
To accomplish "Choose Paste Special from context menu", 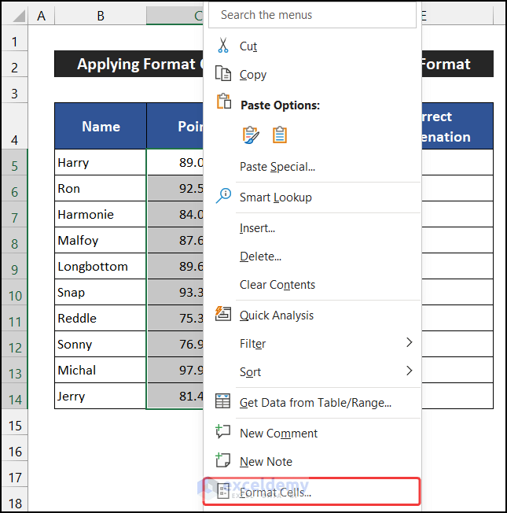I will (x=277, y=167).
